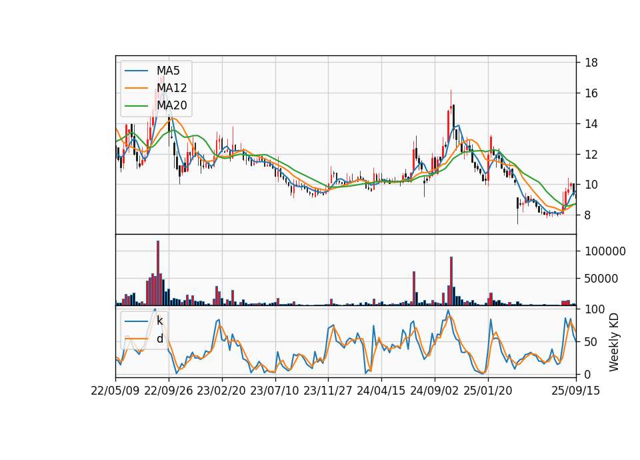Click the 25/09/15 date label

[x=576, y=391]
